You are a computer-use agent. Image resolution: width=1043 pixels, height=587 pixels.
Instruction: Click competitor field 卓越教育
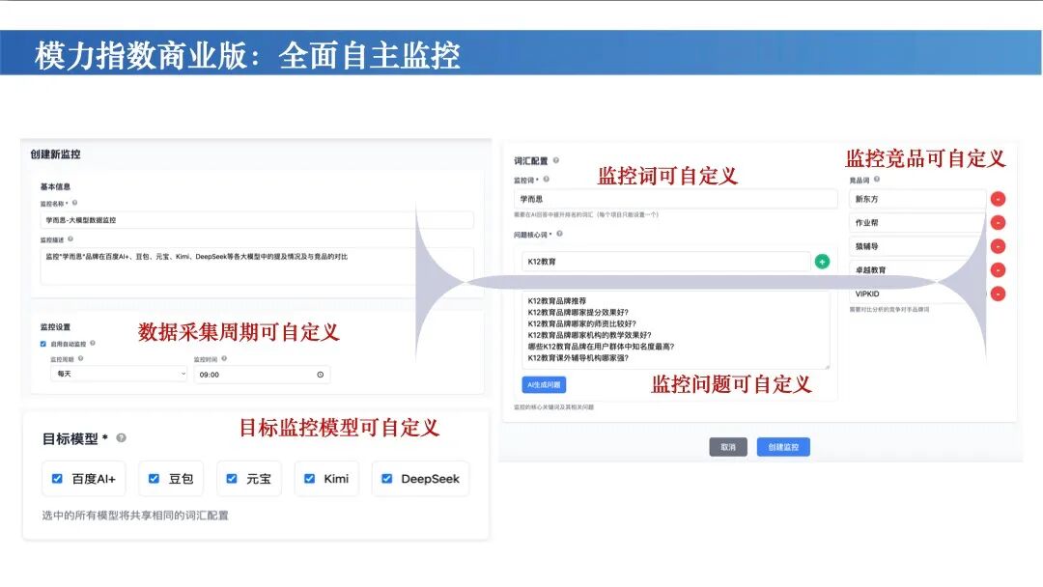917,270
